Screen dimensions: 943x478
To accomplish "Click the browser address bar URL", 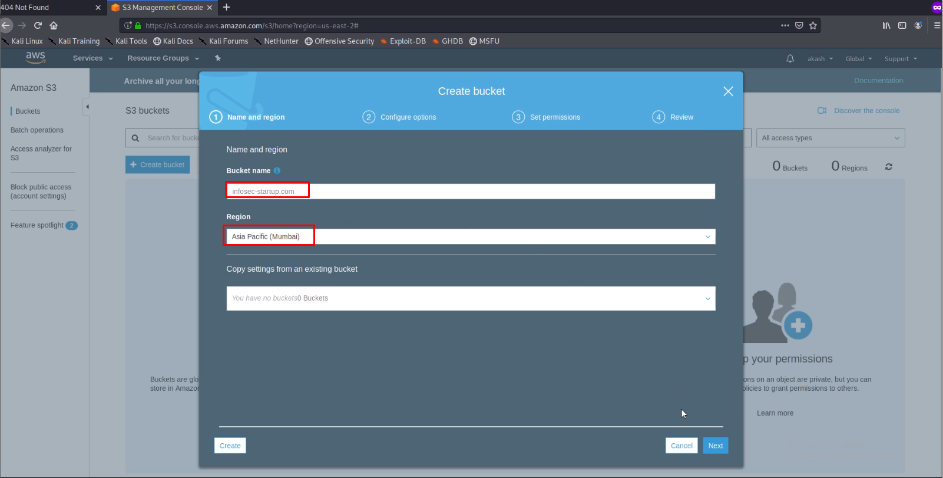I will (252, 26).
